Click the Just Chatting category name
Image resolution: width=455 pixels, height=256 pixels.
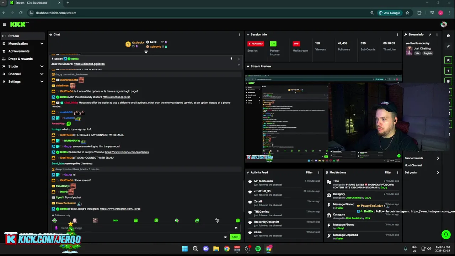422,48
